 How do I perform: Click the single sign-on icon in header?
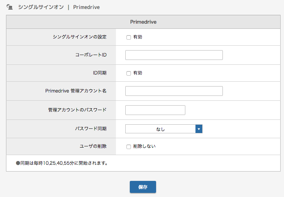click(10, 7)
